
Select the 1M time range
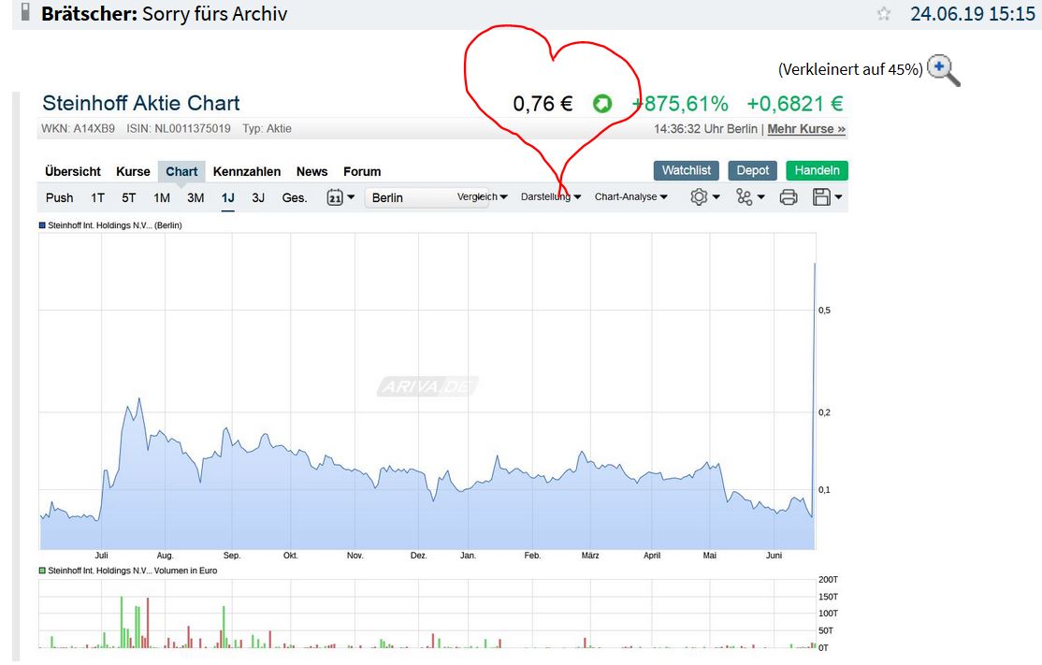click(162, 197)
